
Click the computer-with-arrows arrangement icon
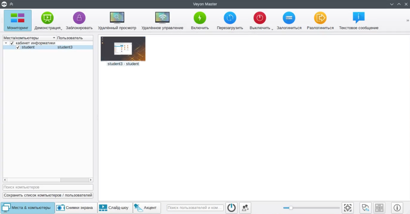tap(365, 208)
